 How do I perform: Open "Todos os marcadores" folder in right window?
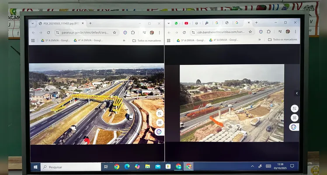[x=282, y=40]
